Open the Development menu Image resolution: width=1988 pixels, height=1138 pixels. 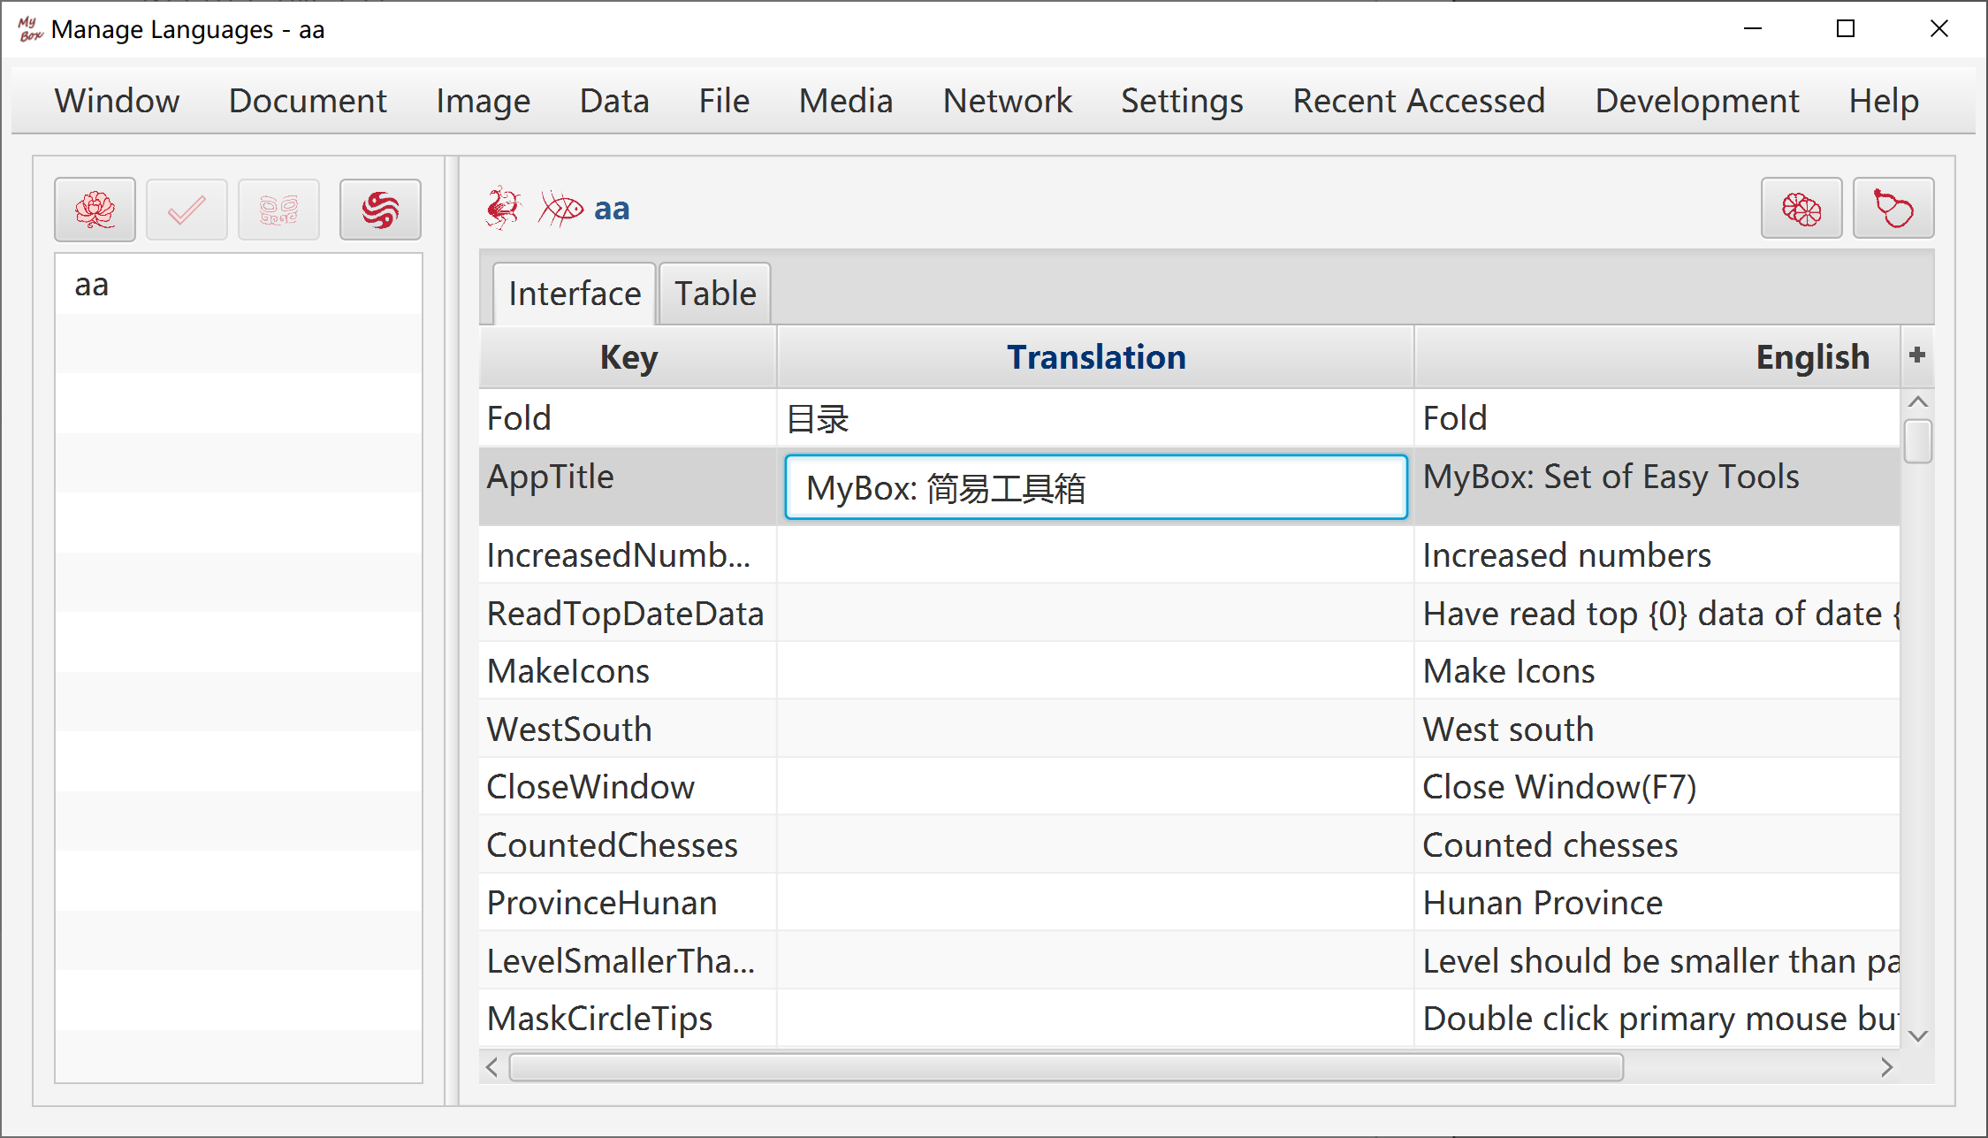pos(1697,101)
